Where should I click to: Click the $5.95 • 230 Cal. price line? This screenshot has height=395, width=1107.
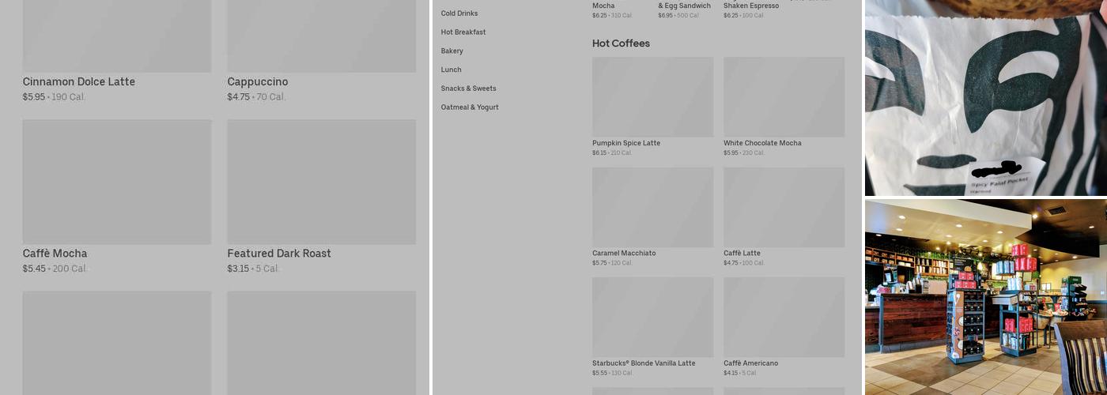click(x=744, y=153)
